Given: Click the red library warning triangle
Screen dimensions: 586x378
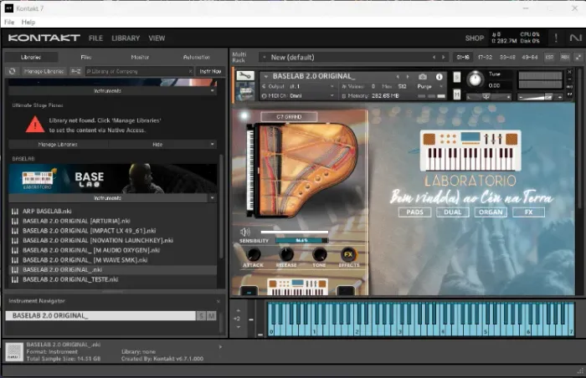Looking at the screenshot, I should [35, 125].
